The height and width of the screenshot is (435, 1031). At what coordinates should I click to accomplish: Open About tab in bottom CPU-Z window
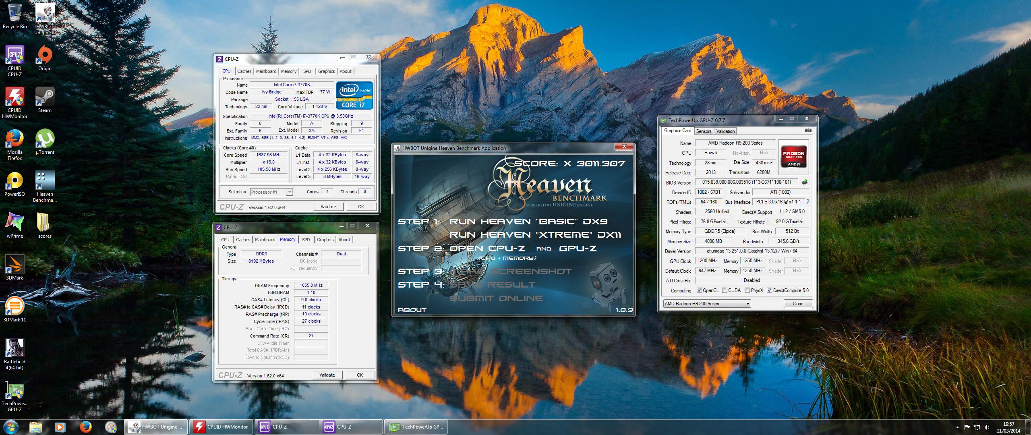(344, 240)
